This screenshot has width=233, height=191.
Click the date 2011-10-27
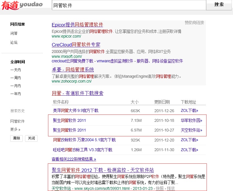(164, 130)
